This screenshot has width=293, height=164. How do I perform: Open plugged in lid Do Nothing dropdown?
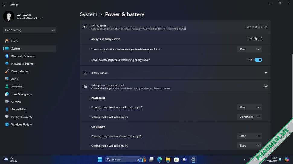pyautogui.click(x=250, y=117)
